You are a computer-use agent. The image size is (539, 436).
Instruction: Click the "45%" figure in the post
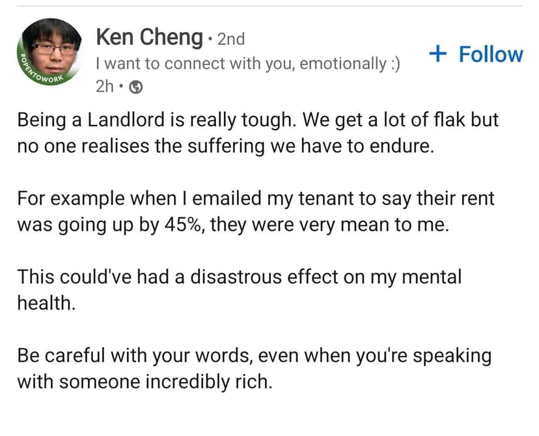[180, 225]
